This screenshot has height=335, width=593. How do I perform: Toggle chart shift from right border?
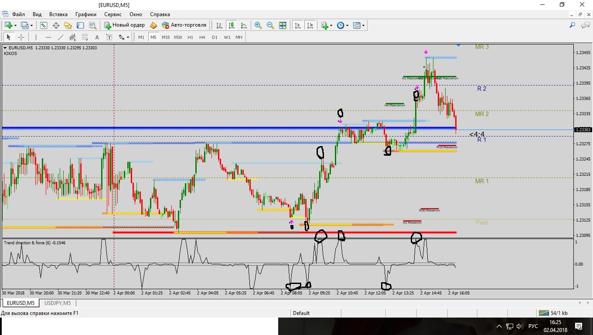click(310, 25)
